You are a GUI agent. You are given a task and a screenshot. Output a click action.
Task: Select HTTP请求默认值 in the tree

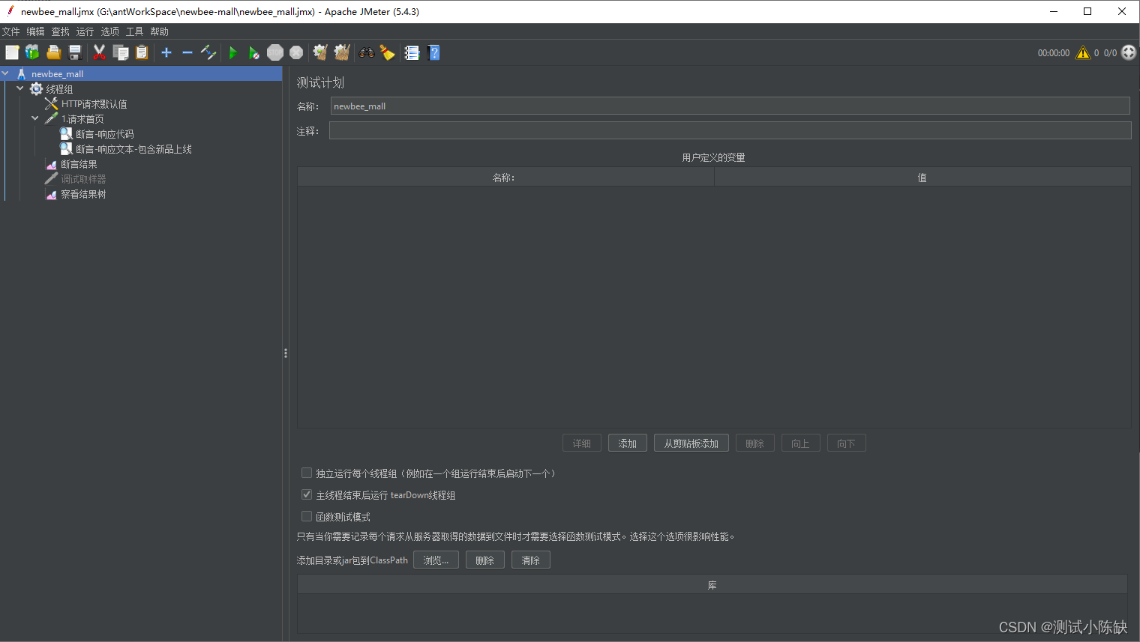click(x=94, y=104)
